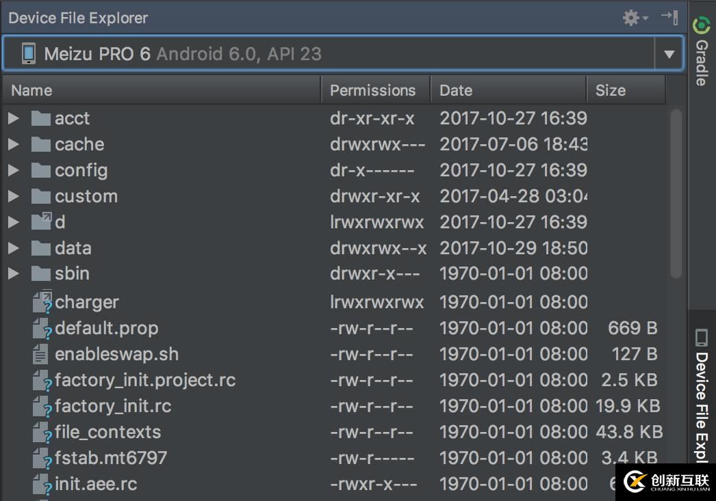Expand the data folder tree node
Screen dimensions: 716x501
pyautogui.click(x=13, y=248)
